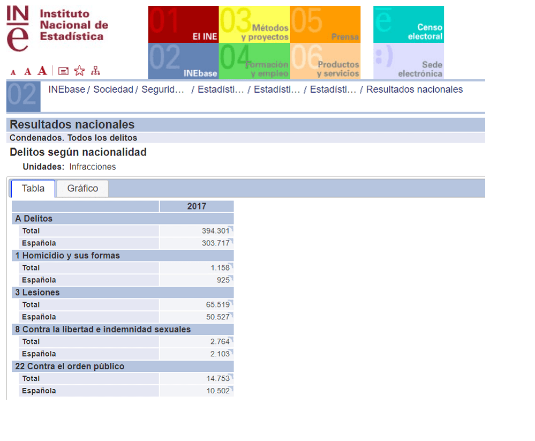
Task: Open the Sede electrónica button
Action: coord(408,61)
